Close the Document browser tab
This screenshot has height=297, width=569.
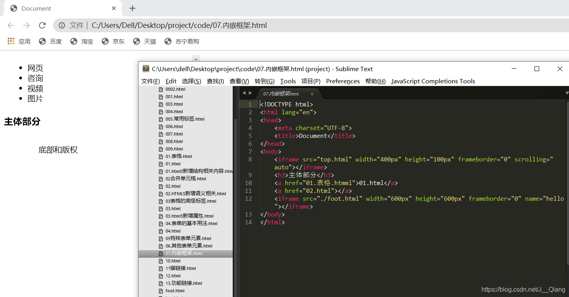[x=114, y=8]
